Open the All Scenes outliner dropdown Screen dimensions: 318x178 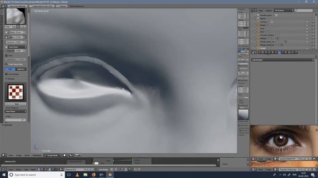284,10
